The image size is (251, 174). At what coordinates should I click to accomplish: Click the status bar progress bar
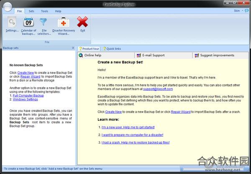click(214, 169)
